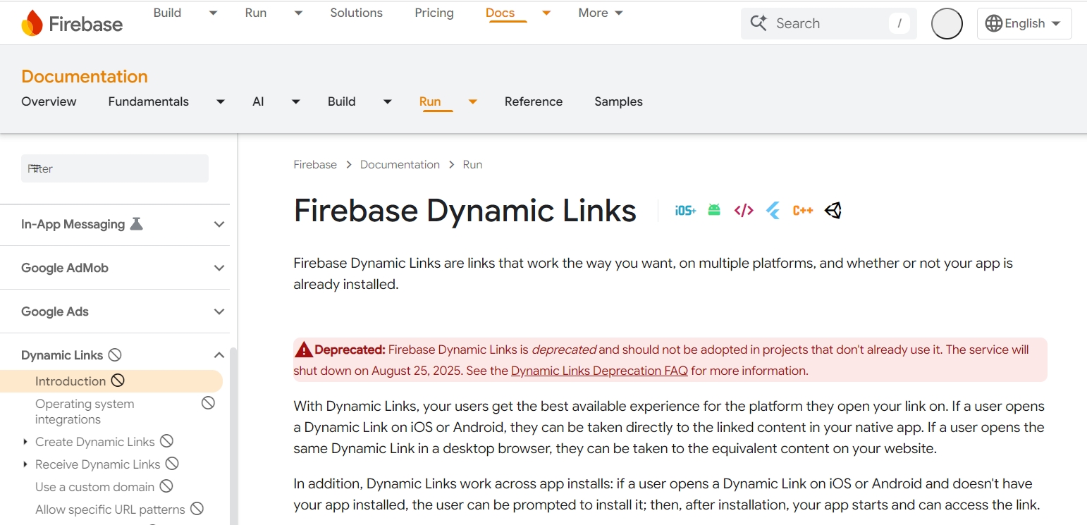Open the More dropdown menu
This screenshot has height=525, width=1087.
[601, 13]
